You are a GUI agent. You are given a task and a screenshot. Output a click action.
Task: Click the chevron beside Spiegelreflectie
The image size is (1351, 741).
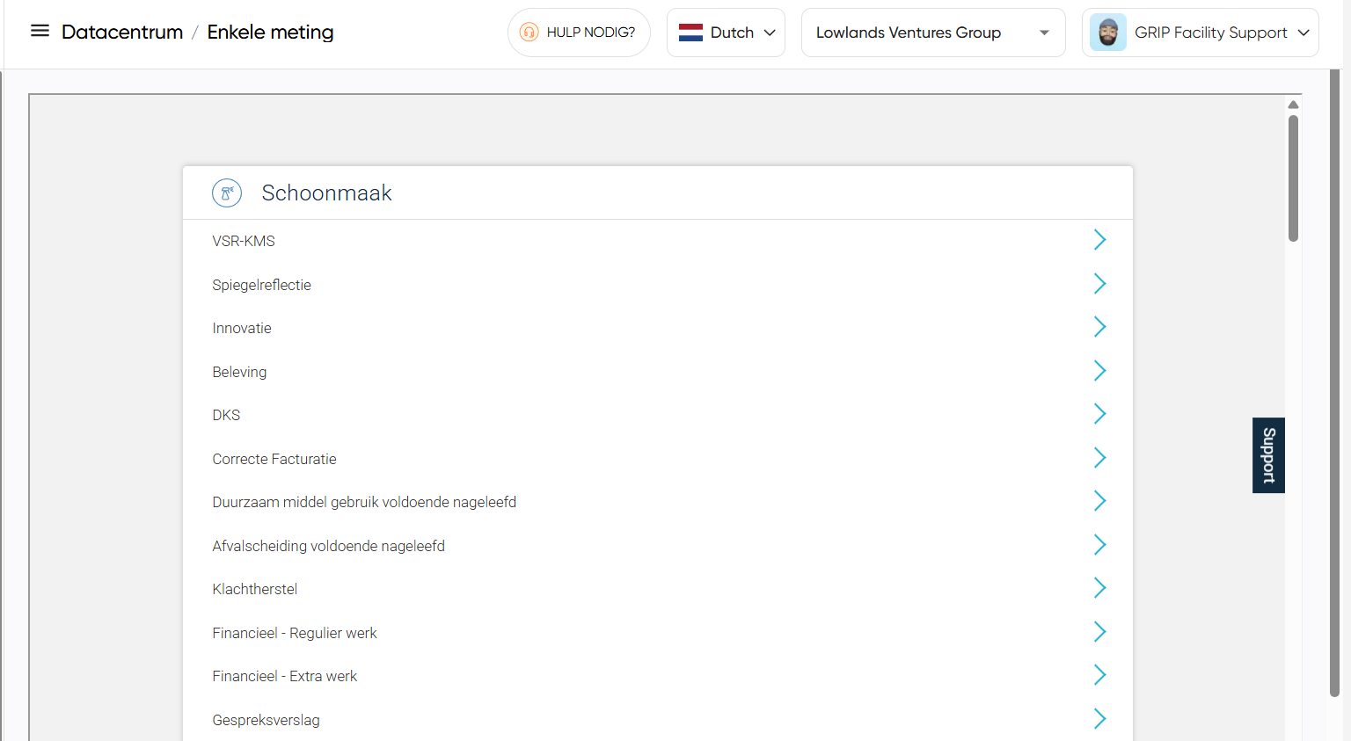[x=1099, y=284]
